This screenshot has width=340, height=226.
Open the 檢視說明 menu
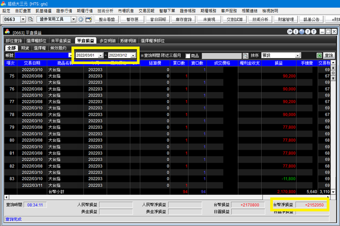click(x=270, y=11)
